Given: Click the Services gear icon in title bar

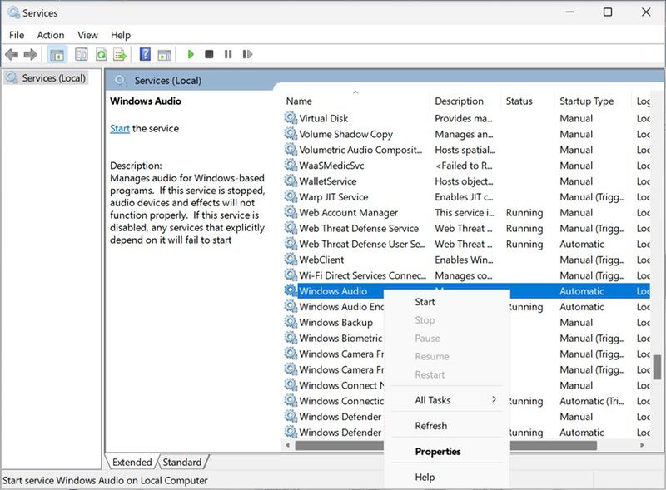Looking at the screenshot, I should point(13,12).
